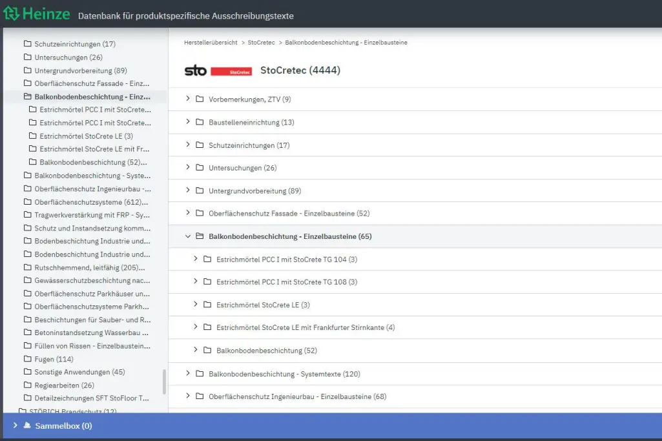Click open folder icon of Balkonbodenbeschichtung - Einzelbausteine (65)

coord(200,236)
